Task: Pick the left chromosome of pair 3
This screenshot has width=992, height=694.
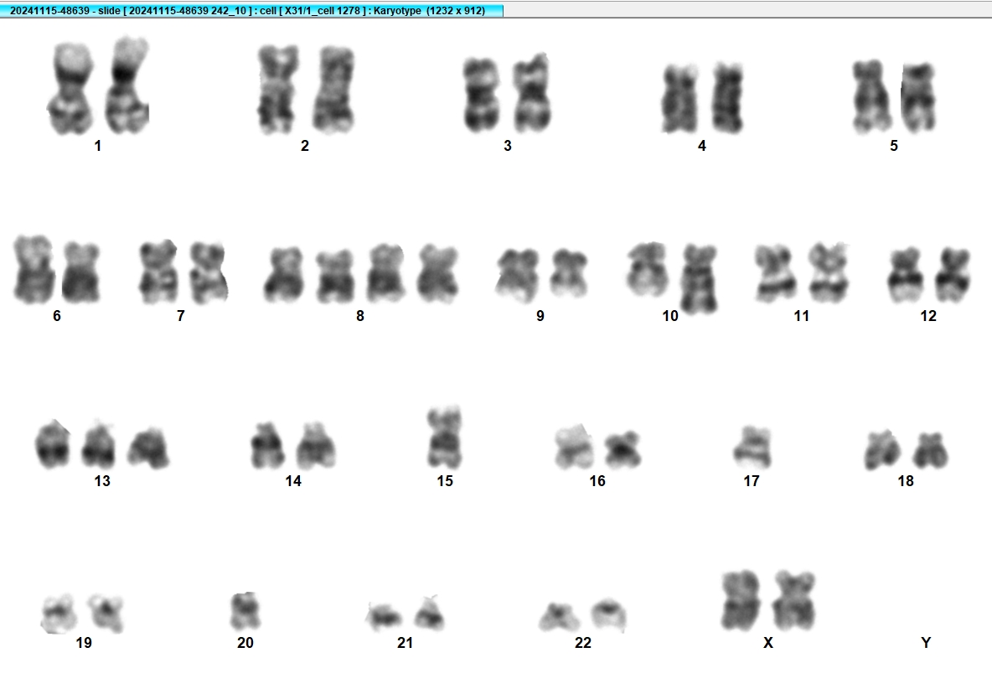Action: tap(482, 95)
